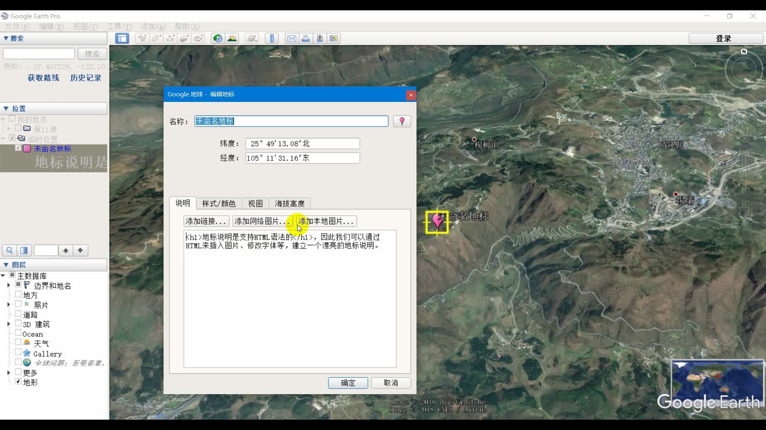The image size is (766, 430).
Task: Click View in Google Maps icon
Action: point(334,38)
